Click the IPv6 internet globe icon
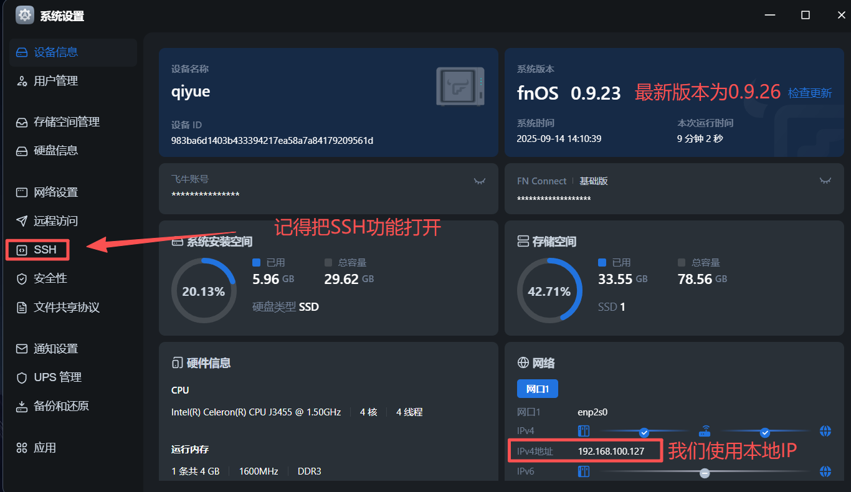This screenshot has height=492, width=851. (x=825, y=471)
